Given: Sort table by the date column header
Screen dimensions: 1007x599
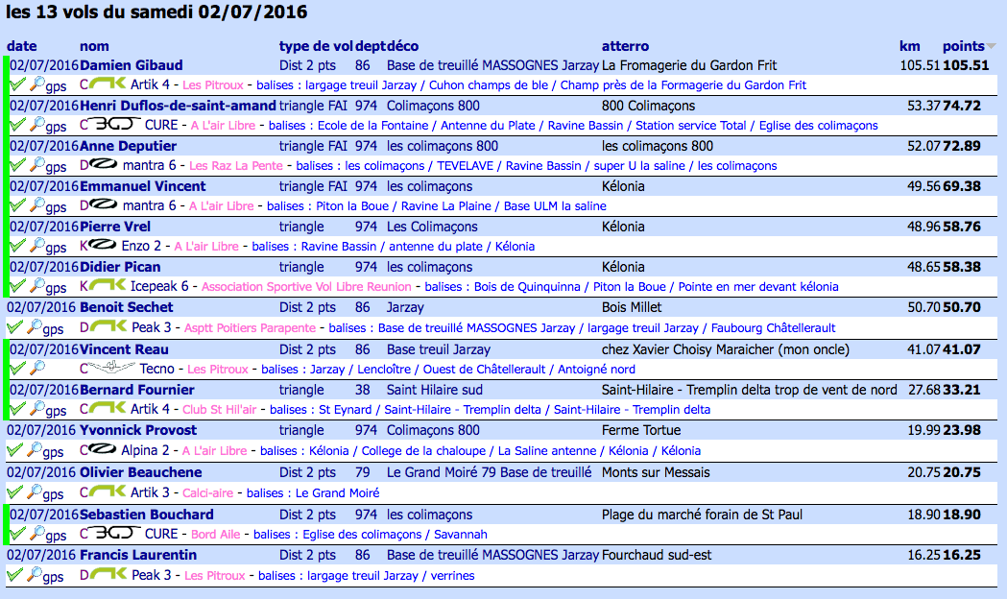Looking at the screenshot, I should click(x=21, y=46).
